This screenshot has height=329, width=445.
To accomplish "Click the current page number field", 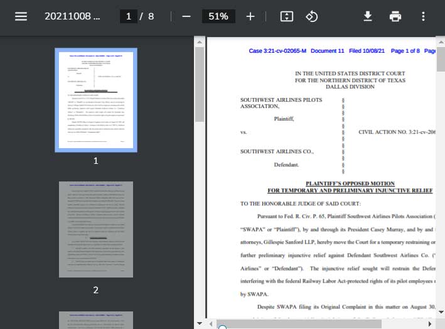I will pyautogui.click(x=129, y=16).
